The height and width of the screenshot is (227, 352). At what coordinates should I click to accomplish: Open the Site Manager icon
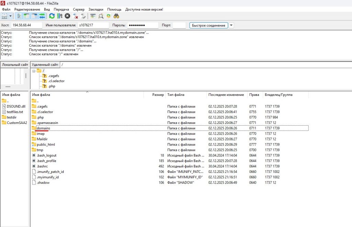tap(4, 16)
